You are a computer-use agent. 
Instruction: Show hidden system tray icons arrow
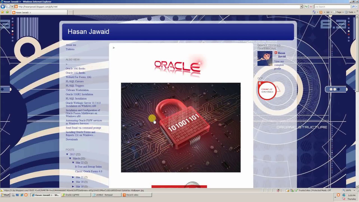335,197
